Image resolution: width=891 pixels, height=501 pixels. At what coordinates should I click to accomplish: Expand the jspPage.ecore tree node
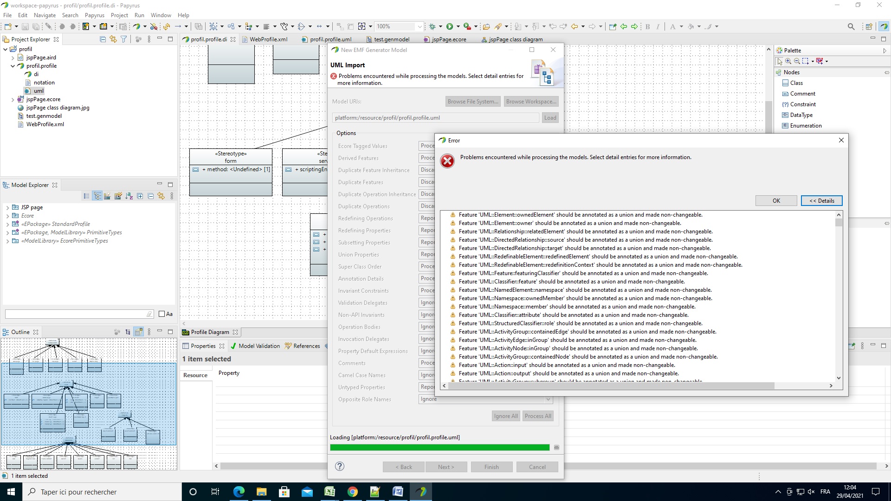[13, 99]
